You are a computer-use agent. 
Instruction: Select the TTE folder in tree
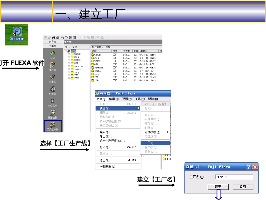pos(75,75)
